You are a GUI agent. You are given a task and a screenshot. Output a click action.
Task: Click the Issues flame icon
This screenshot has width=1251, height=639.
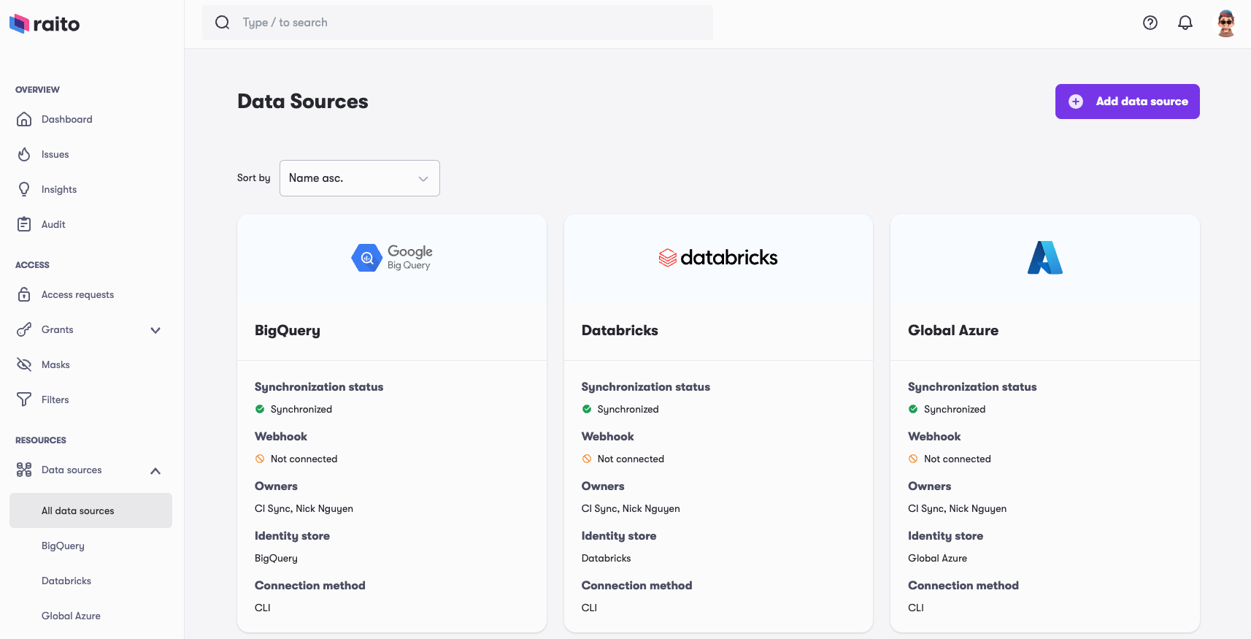click(24, 154)
